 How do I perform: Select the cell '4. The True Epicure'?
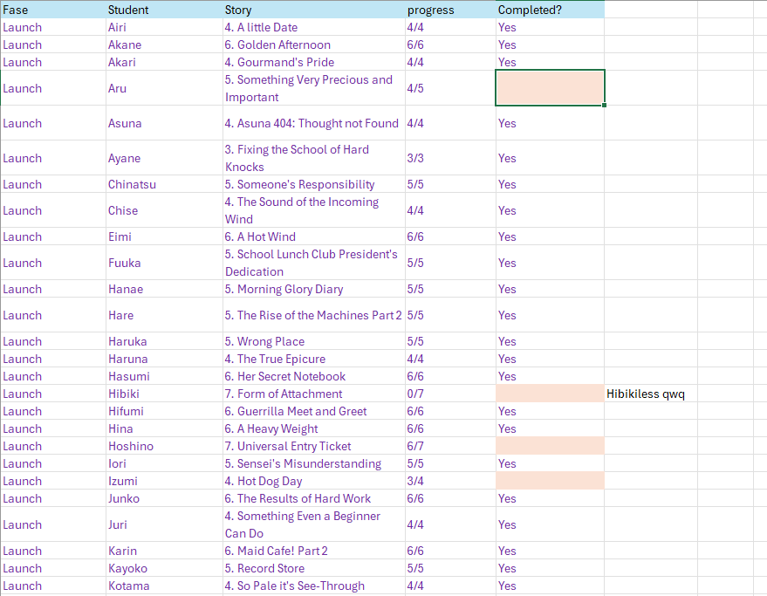pyautogui.click(x=313, y=360)
